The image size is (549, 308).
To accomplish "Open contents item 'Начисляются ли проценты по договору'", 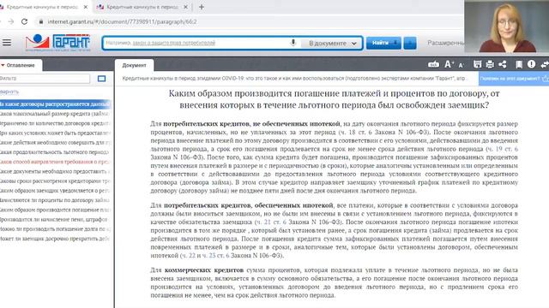I will point(55,200).
